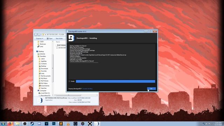Viewport: 224px width, 126px height.
Task: Select My Documents in navigation tree
Action: [x=45, y=76]
